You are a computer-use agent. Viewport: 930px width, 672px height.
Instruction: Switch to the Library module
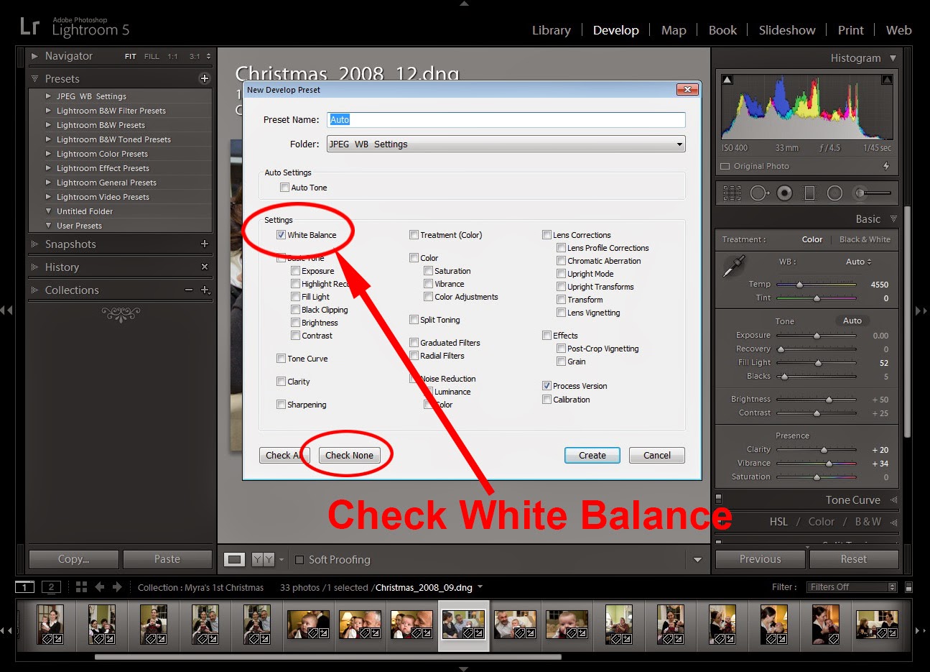[x=552, y=30]
